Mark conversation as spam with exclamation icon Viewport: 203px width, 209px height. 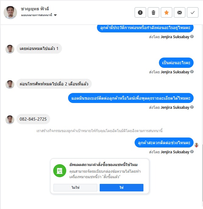click(140, 12)
